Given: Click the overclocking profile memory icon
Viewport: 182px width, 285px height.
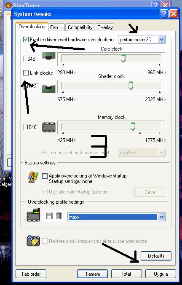Looking at the screenshot, I should tap(33, 215).
